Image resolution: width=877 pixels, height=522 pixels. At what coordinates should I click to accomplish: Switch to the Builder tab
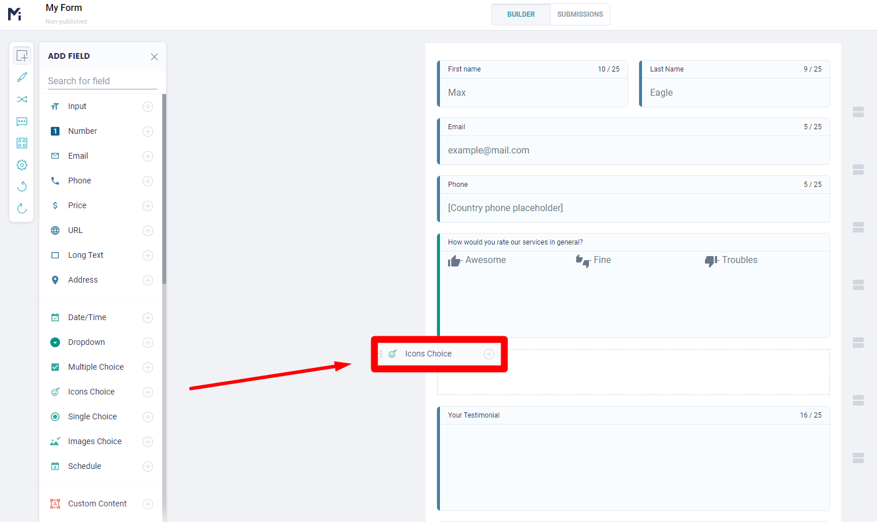click(521, 14)
